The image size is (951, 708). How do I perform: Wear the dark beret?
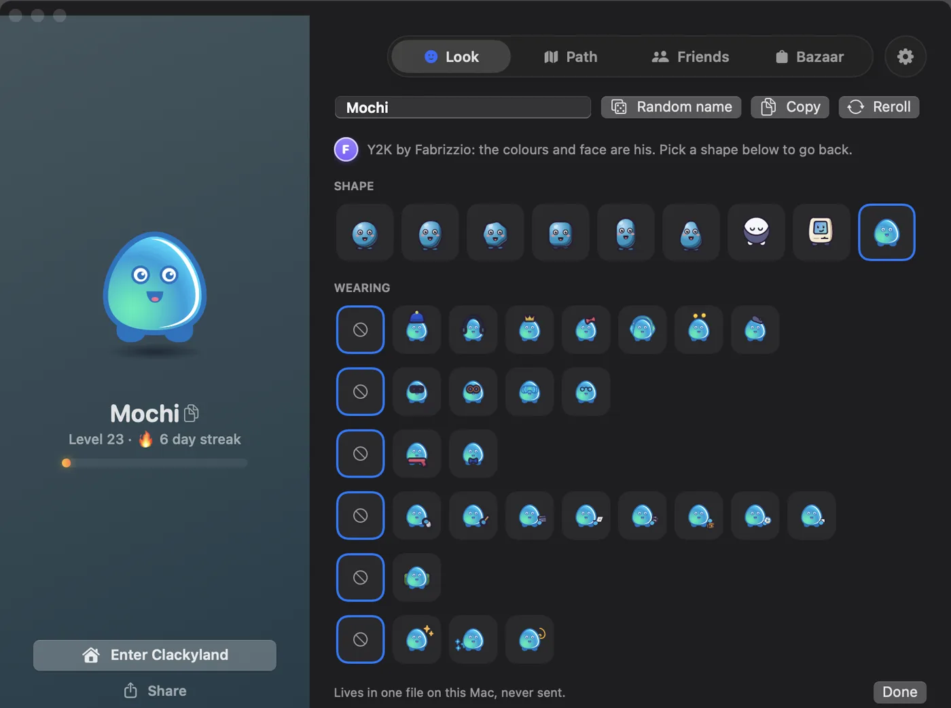(x=755, y=330)
